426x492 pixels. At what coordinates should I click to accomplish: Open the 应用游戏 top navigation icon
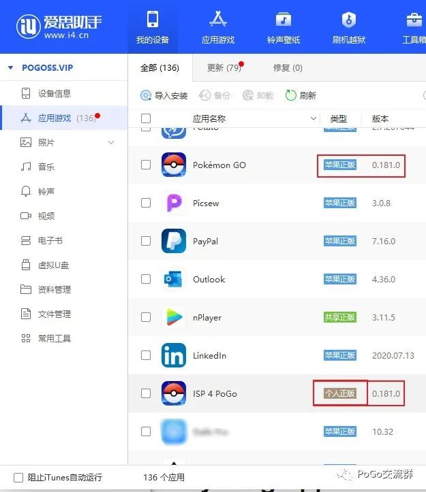[218, 27]
